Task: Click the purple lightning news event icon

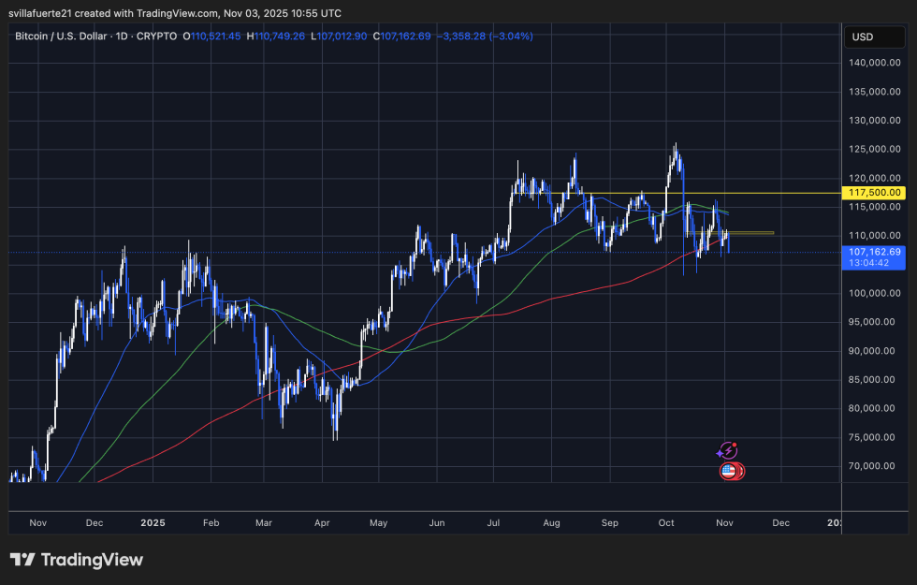Action: [x=728, y=450]
